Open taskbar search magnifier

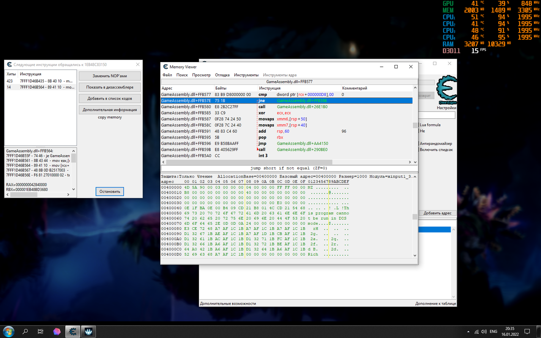point(25,331)
